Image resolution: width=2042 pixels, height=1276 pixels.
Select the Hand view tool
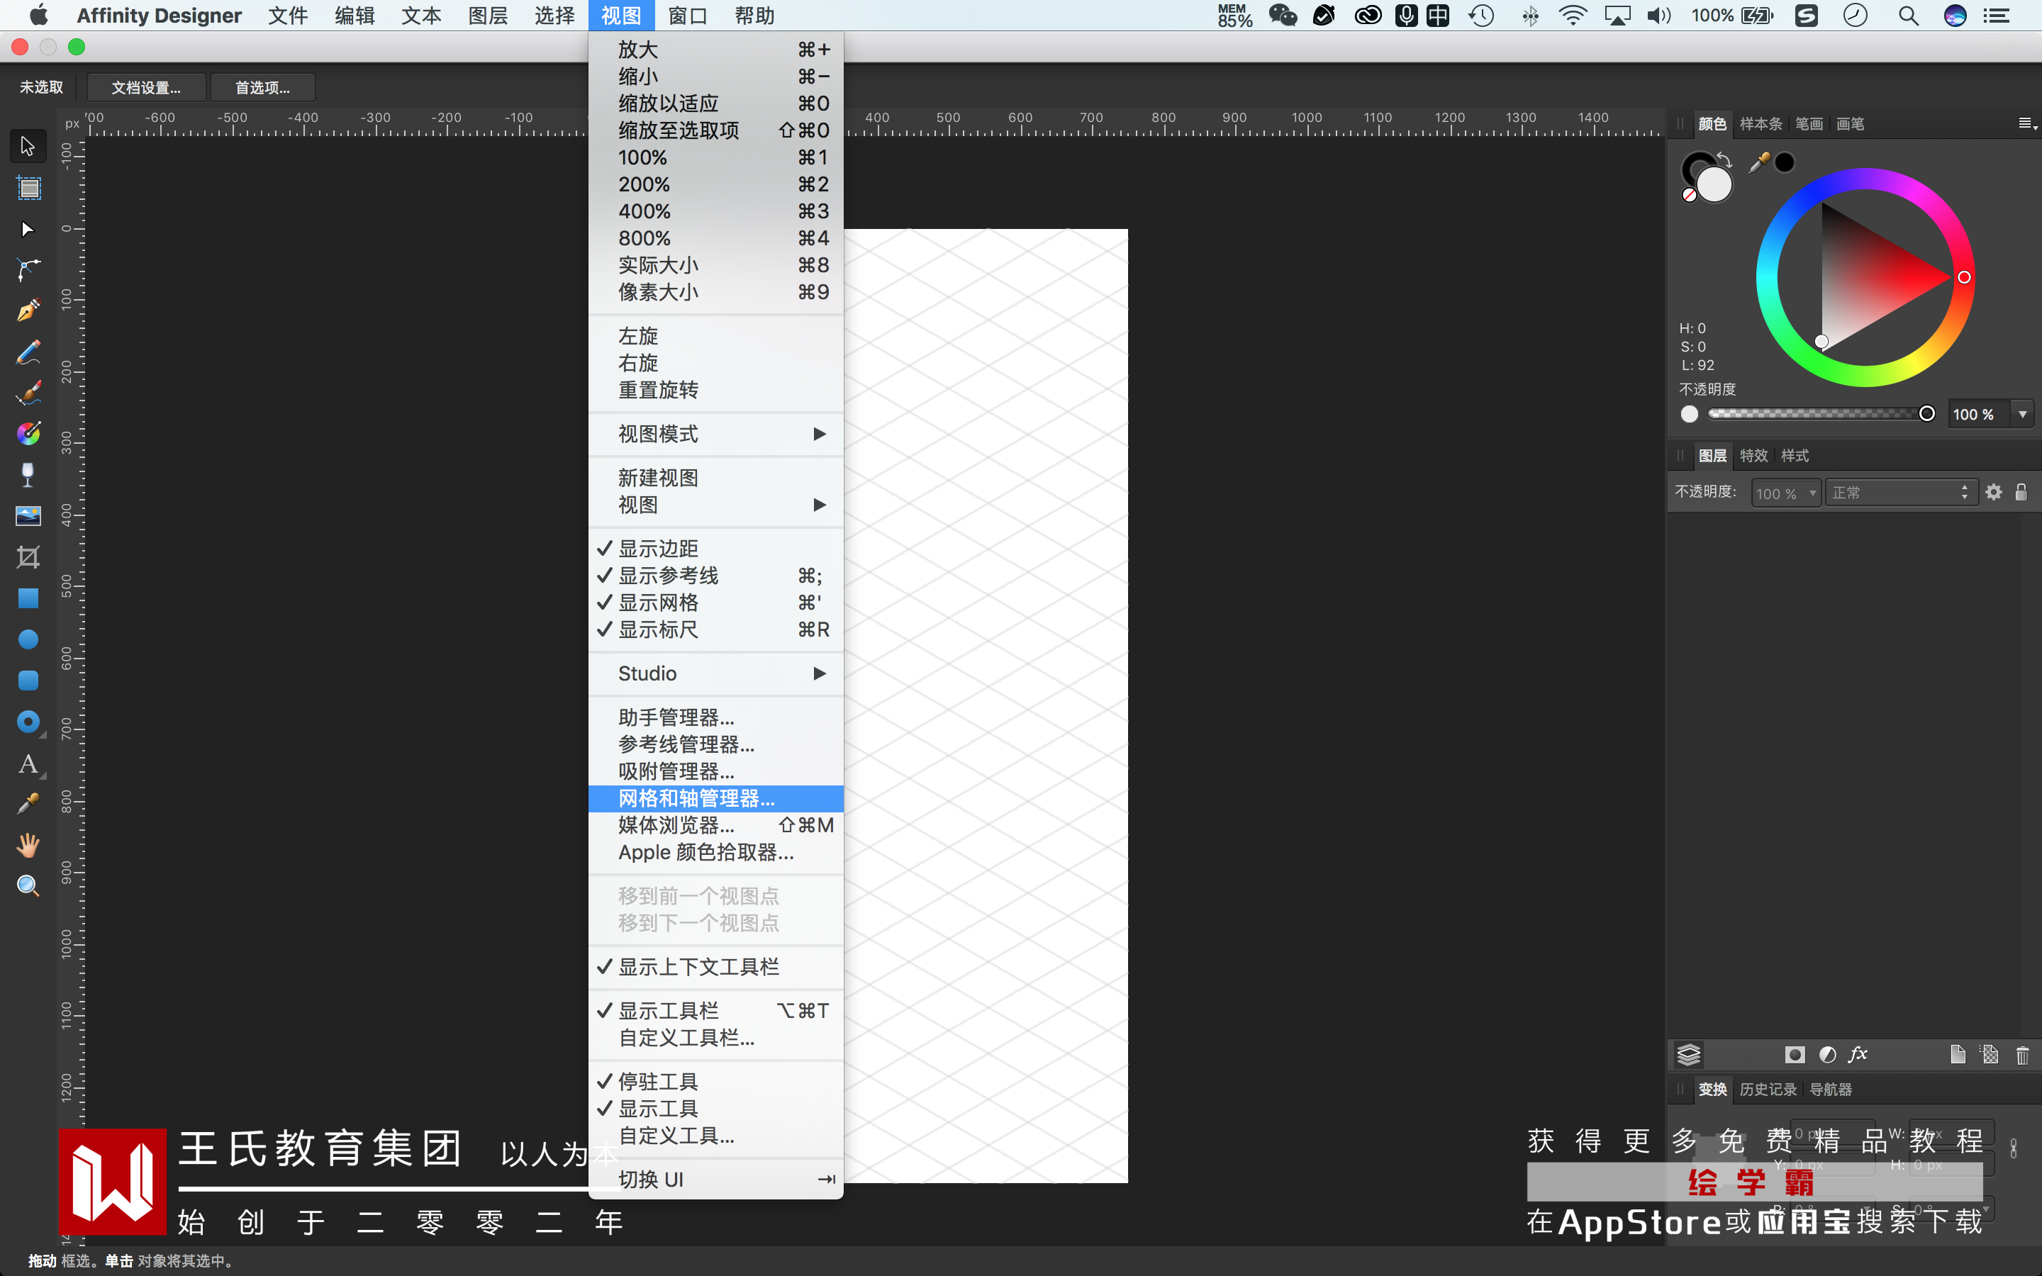click(x=28, y=845)
